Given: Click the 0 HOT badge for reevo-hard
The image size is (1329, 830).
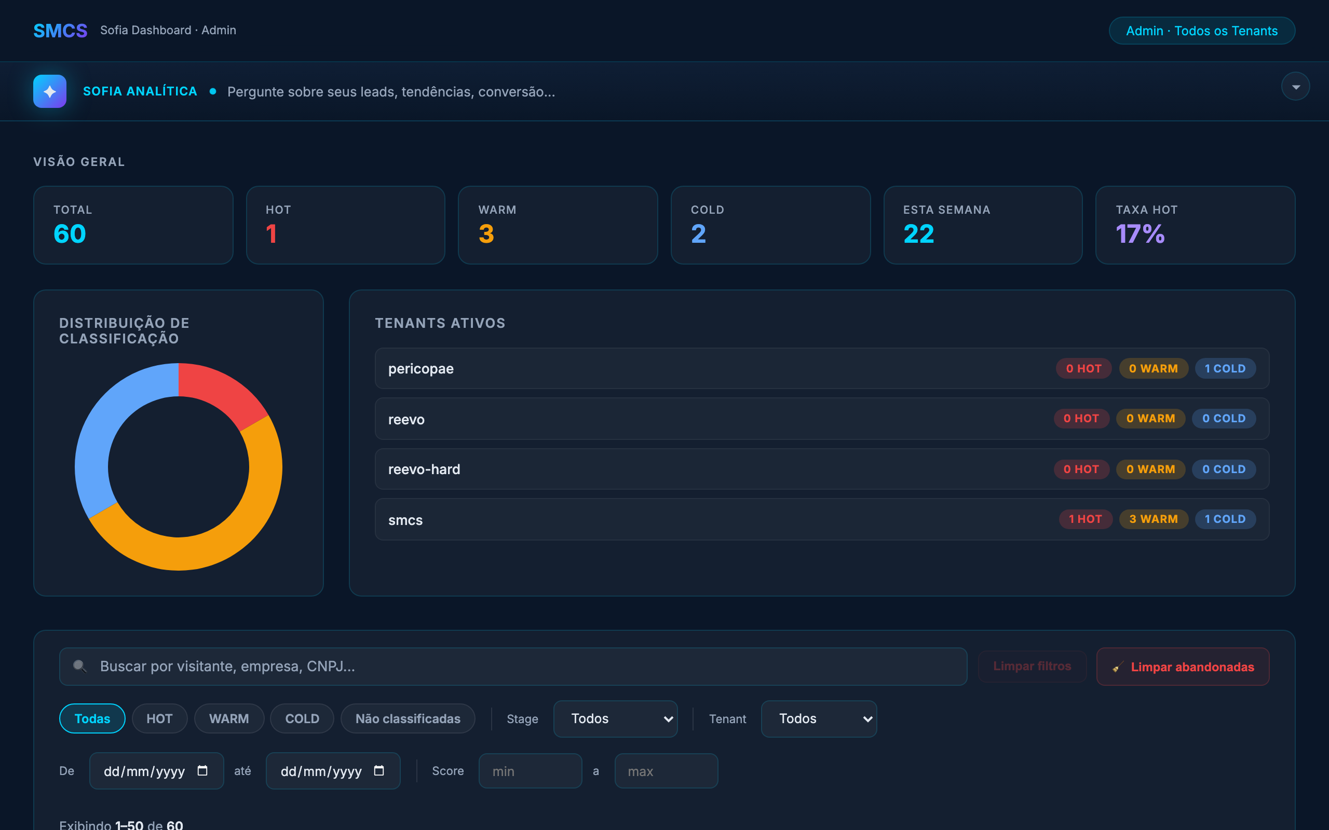Looking at the screenshot, I should (1081, 469).
